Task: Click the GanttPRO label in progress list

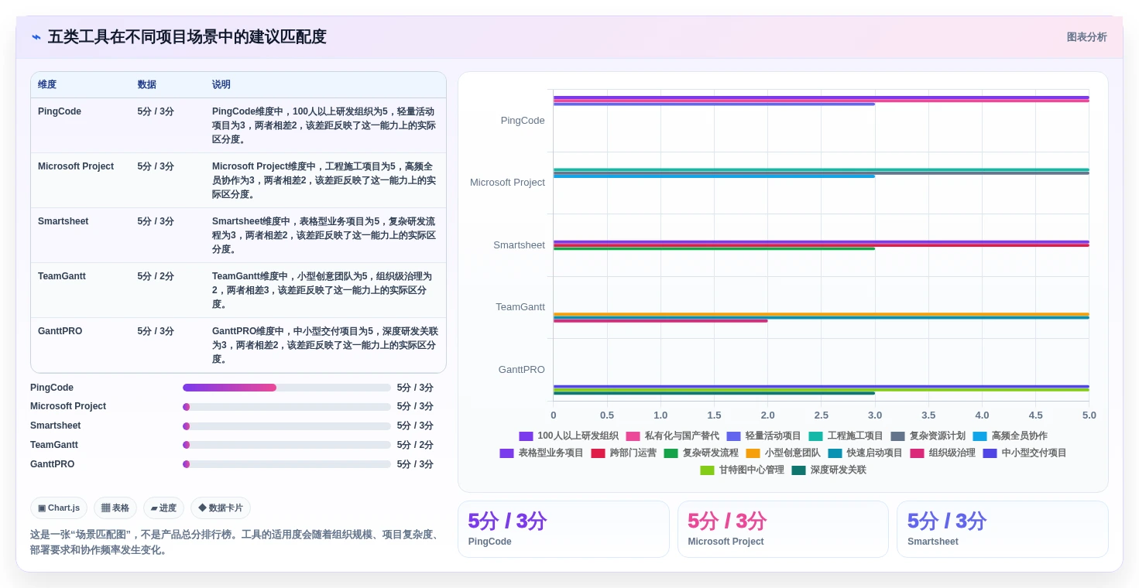Action: (x=53, y=464)
